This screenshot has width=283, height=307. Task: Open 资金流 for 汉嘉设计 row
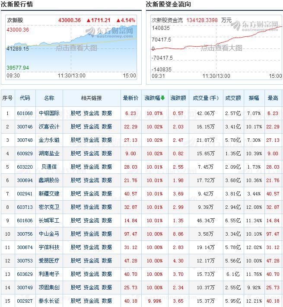click(91, 127)
